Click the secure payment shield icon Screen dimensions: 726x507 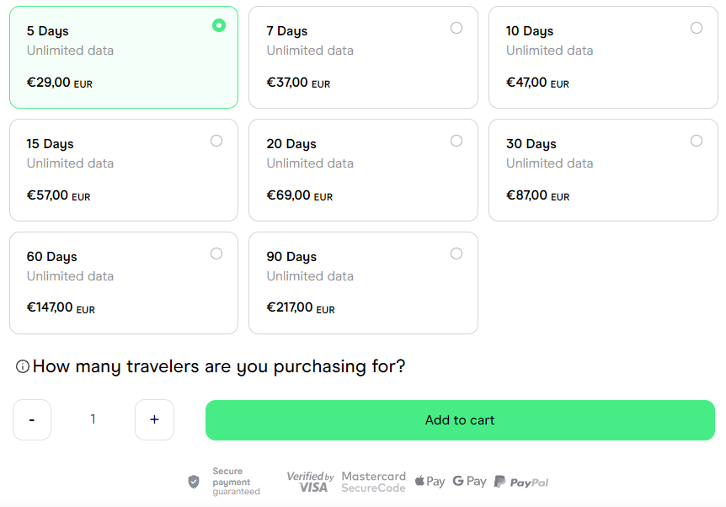click(x=194, y=482)
